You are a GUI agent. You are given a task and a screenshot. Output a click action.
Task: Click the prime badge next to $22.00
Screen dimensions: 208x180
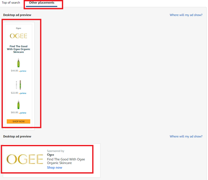pyautogui.click(x=23, y=93)
